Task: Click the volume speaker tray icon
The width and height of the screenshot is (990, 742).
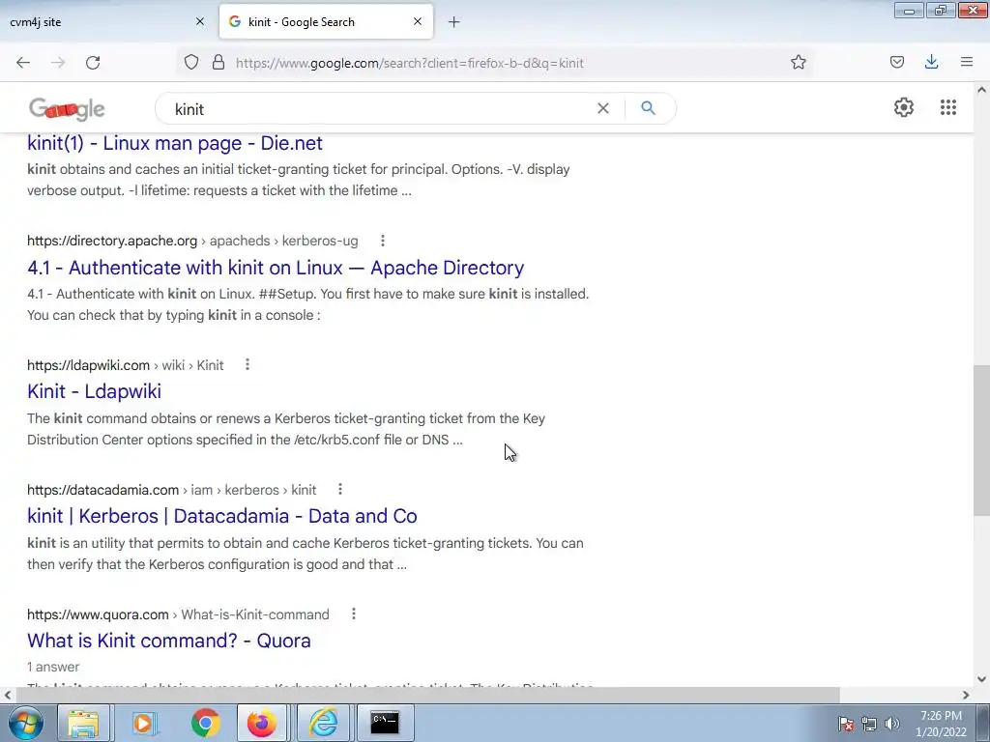Action: [x=891, y=724]
